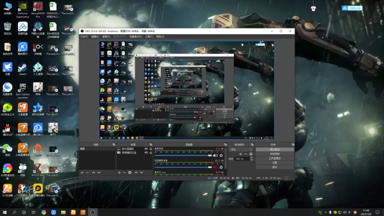Screen dimensions: 384x216
Task: Toggle the lock on 显示器捕获 source
Action: point(151,149)
